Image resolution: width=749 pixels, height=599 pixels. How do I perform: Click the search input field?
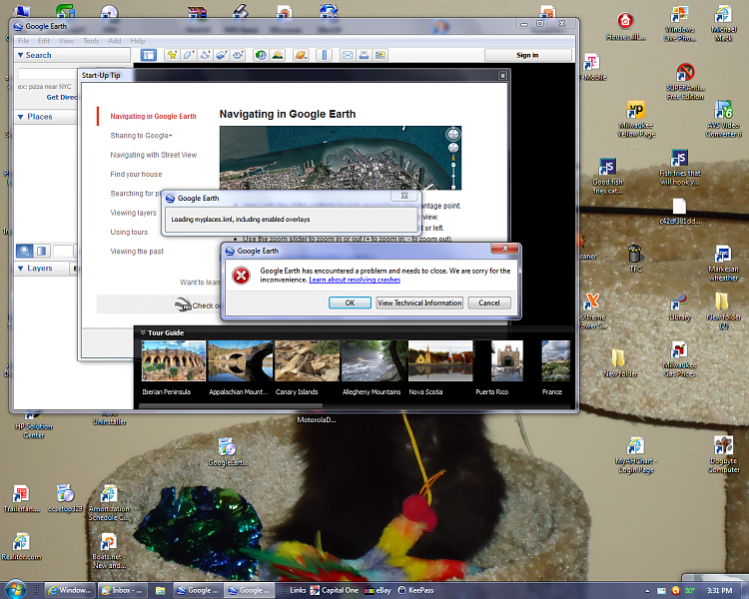48,74
